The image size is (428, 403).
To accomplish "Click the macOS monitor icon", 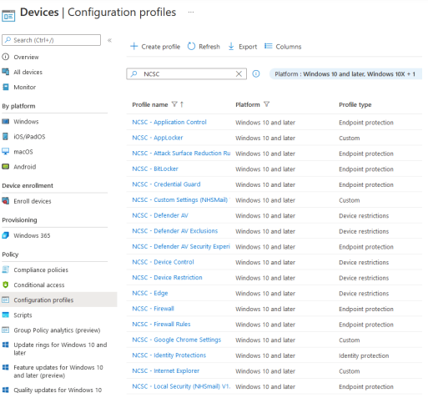I will pos(5,151).
